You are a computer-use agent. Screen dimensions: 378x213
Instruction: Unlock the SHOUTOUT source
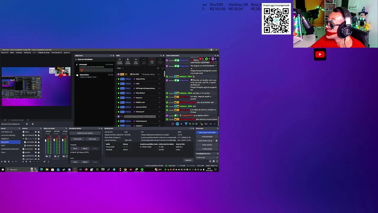click(39, 149)
